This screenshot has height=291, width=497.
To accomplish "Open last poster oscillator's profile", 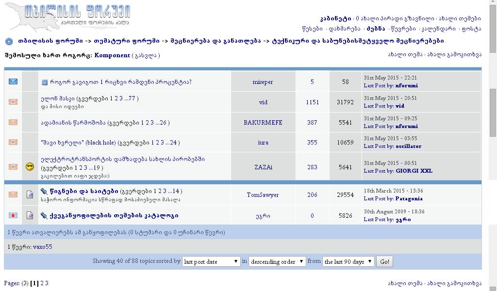I will [x=408, y=146].
